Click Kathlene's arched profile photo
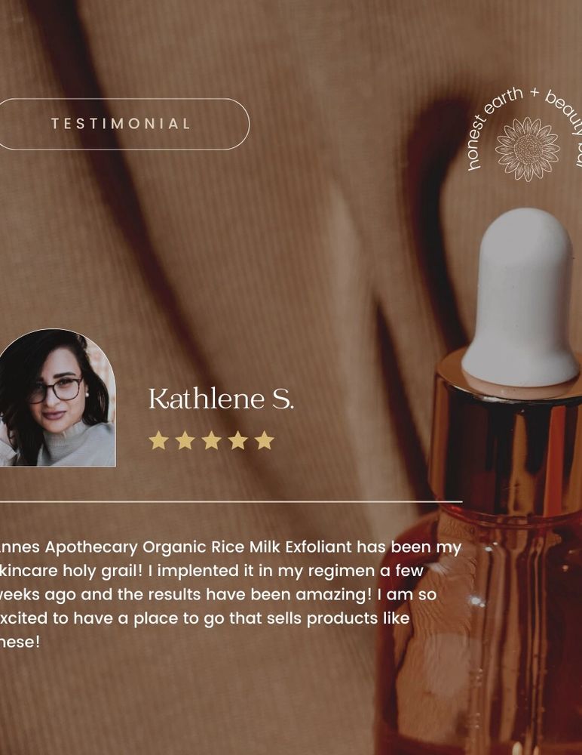This screenshot has width=582, height=755. coord(57,398)
